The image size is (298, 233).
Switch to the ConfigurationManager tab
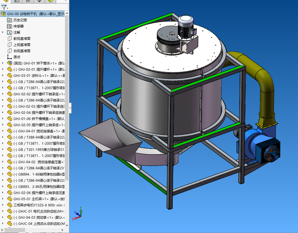click(28, 1)
